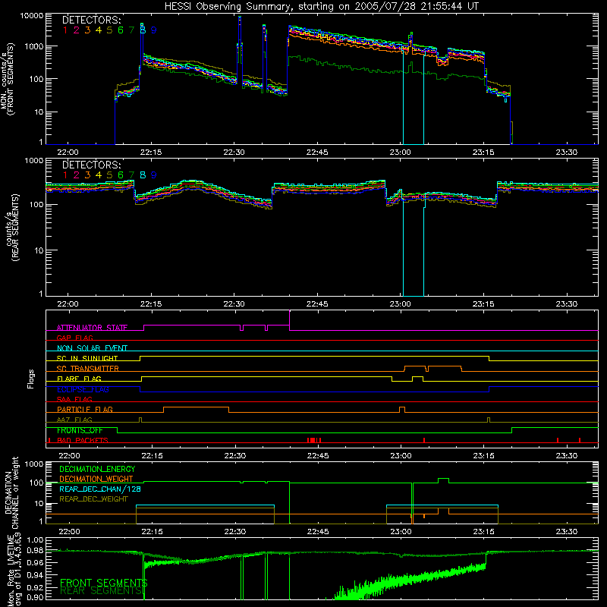Click the 23:30 time label under the decimation plot
This screenshot has width=607, height=607.
click(566, 532)
